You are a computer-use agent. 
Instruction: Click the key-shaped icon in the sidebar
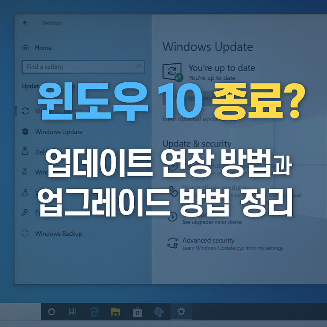(x=25, y=213)
